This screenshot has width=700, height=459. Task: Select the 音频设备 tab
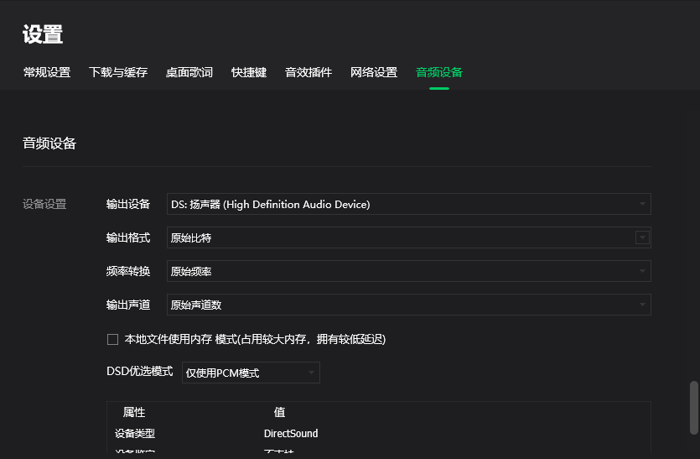[x=439, y=72]
